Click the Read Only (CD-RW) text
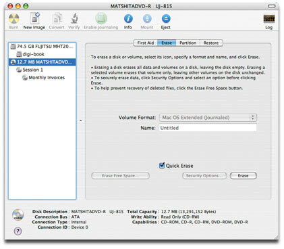 [180, 217]
